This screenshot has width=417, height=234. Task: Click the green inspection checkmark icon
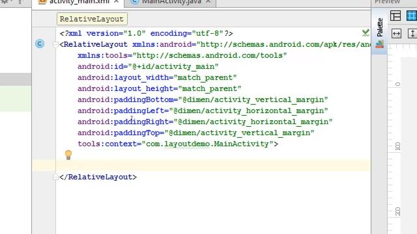pos(366,33)
